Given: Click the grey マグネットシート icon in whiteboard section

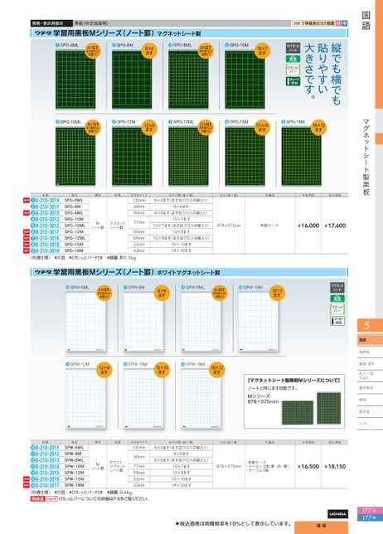Looking at the screenshot, I should tap(337, 288).
